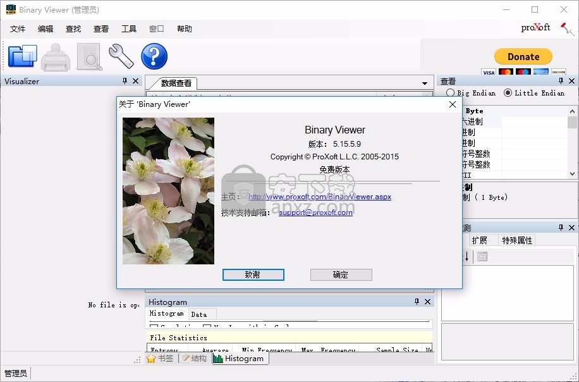Viewport: 579px width, 382px height.
Task: Switch to the 特殊属性 tab
Action: click(517, 240)
